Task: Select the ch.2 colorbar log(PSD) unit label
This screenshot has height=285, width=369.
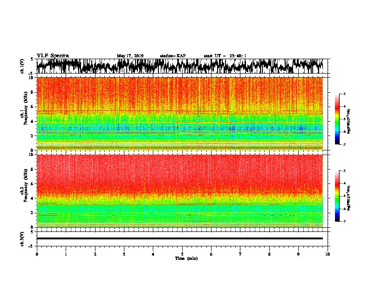Action: pyautogui.click(x=349, y=198)
